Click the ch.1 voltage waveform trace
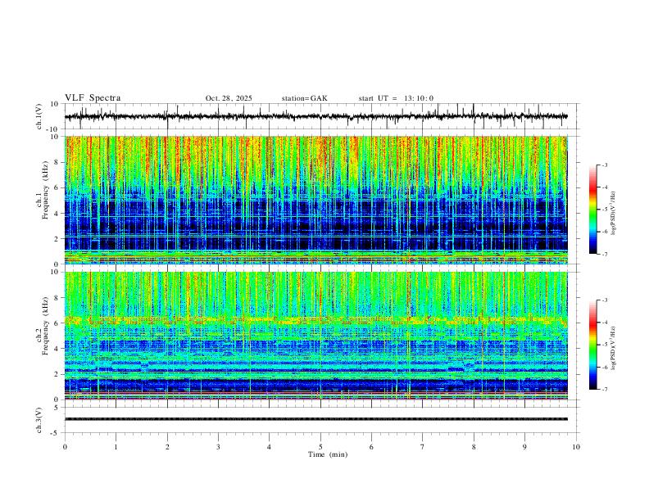 point(315,116)
